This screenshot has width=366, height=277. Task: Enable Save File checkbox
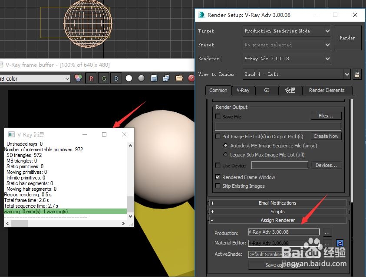coord(218,116)
